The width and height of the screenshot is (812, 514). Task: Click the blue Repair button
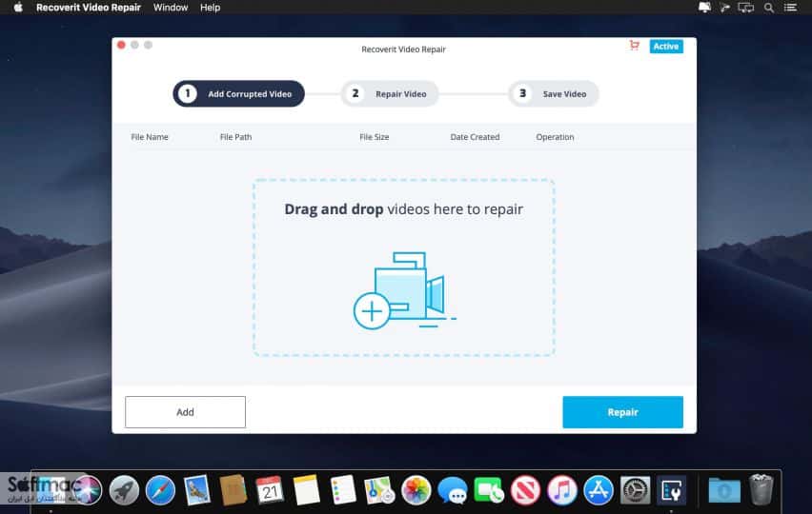pyautogui.click(x=623, y=412)
